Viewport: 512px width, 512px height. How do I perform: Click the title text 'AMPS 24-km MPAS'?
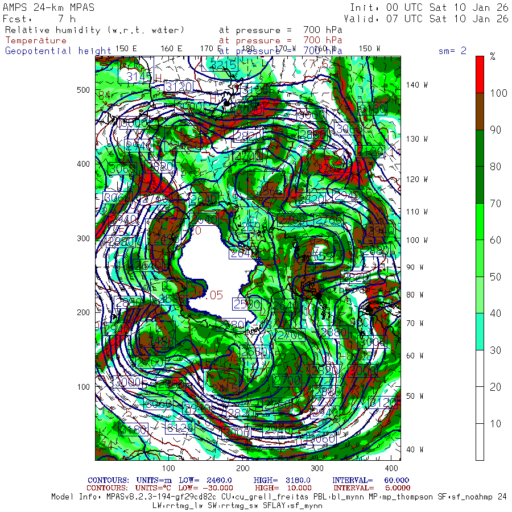pos(49,7)
